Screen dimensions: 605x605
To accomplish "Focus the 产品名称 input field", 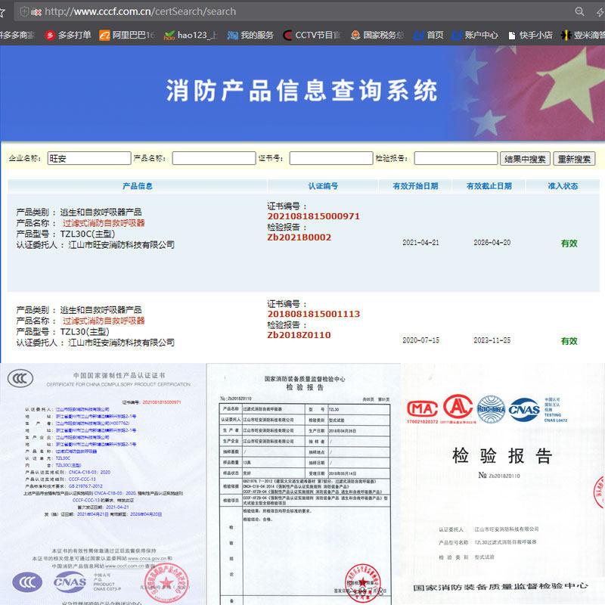I will [214, 158].
